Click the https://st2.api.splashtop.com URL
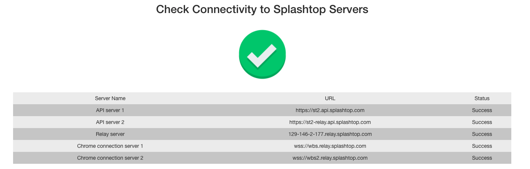Screen dimensions: 530x169 coord(330,110)
